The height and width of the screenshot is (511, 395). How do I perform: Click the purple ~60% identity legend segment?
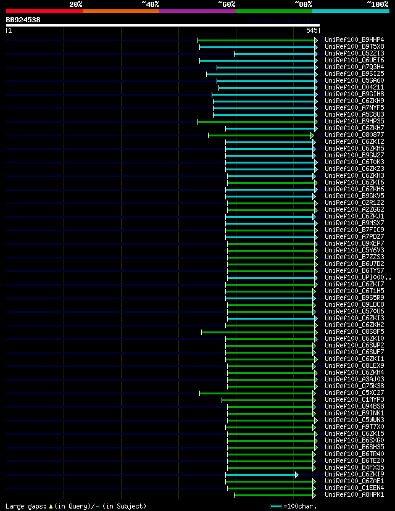click(x=197, y=11)
